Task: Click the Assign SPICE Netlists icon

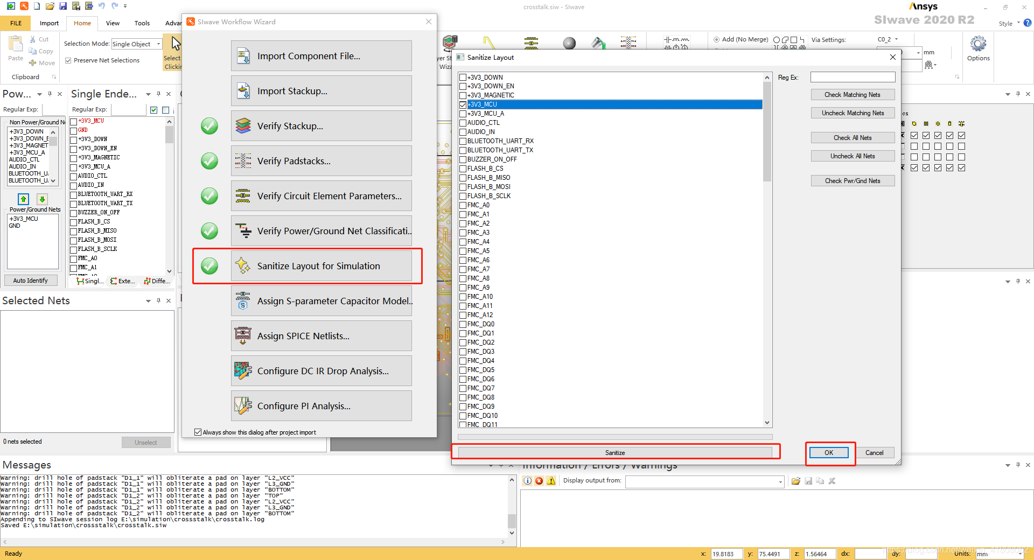Action: pos(243,336)
